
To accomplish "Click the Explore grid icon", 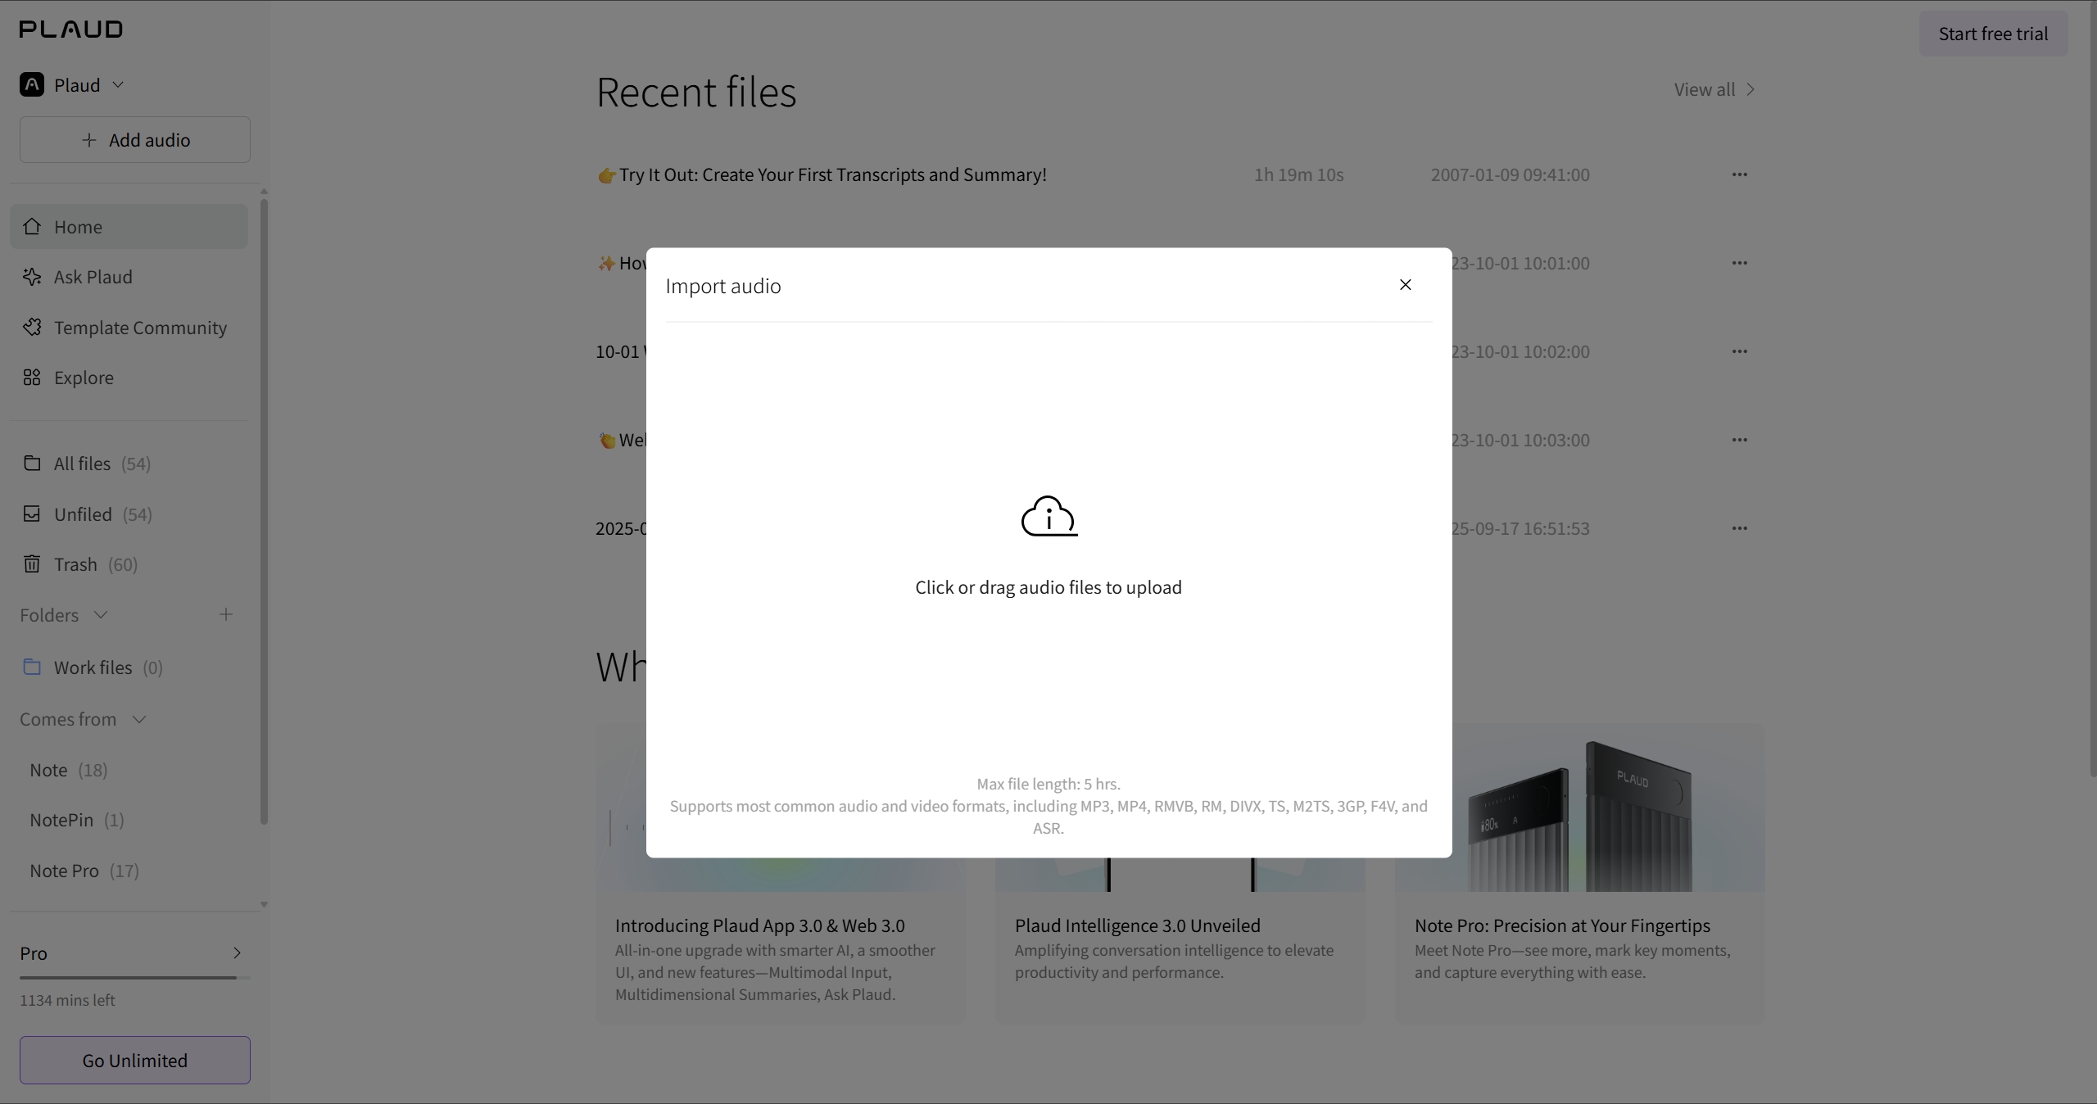I will click(x=32, y=377).
